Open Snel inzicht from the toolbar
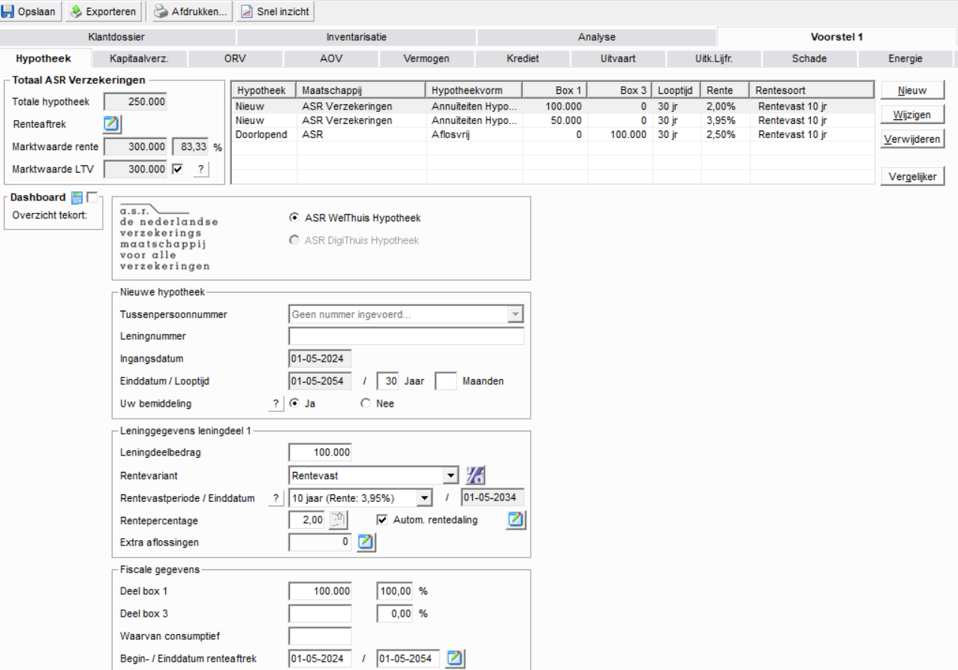Screen dimensions: 958x670 [x=276, y=11]
